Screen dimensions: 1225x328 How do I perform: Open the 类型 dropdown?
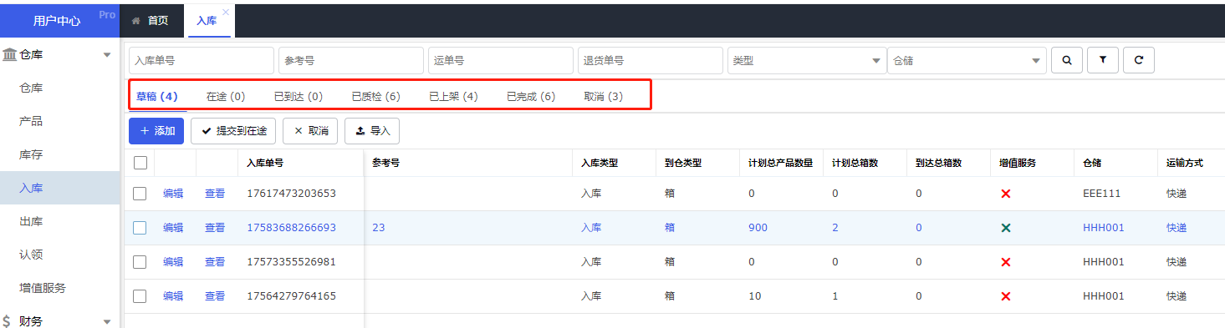point(807,60)
